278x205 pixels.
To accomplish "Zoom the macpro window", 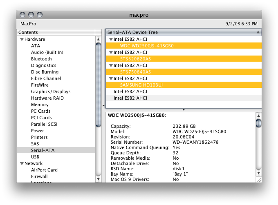I will tap(40, 15).
